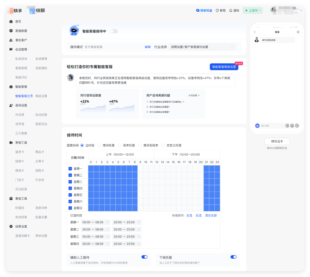The height and width of the screenshot is (277, 310).
Task: Expand the 上班中 status dropdown
Action: point(253,11)
